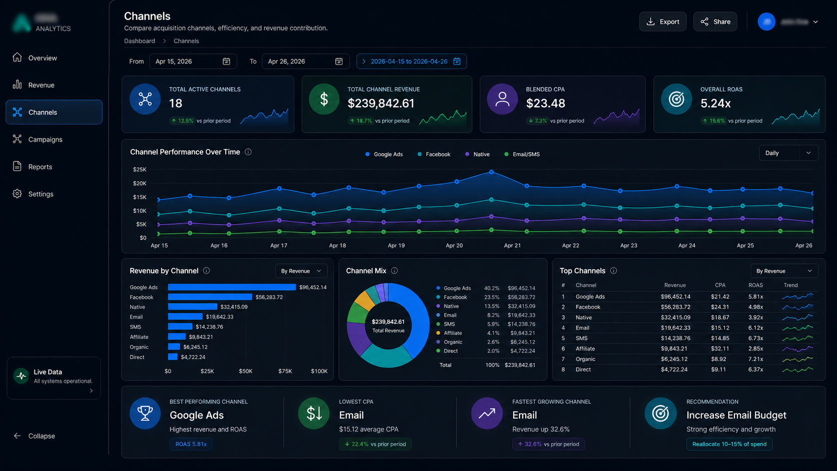Click the Total Active Channels network icon
The width and height of the screenshot is (837, 471).
click(x=145, y=99)
